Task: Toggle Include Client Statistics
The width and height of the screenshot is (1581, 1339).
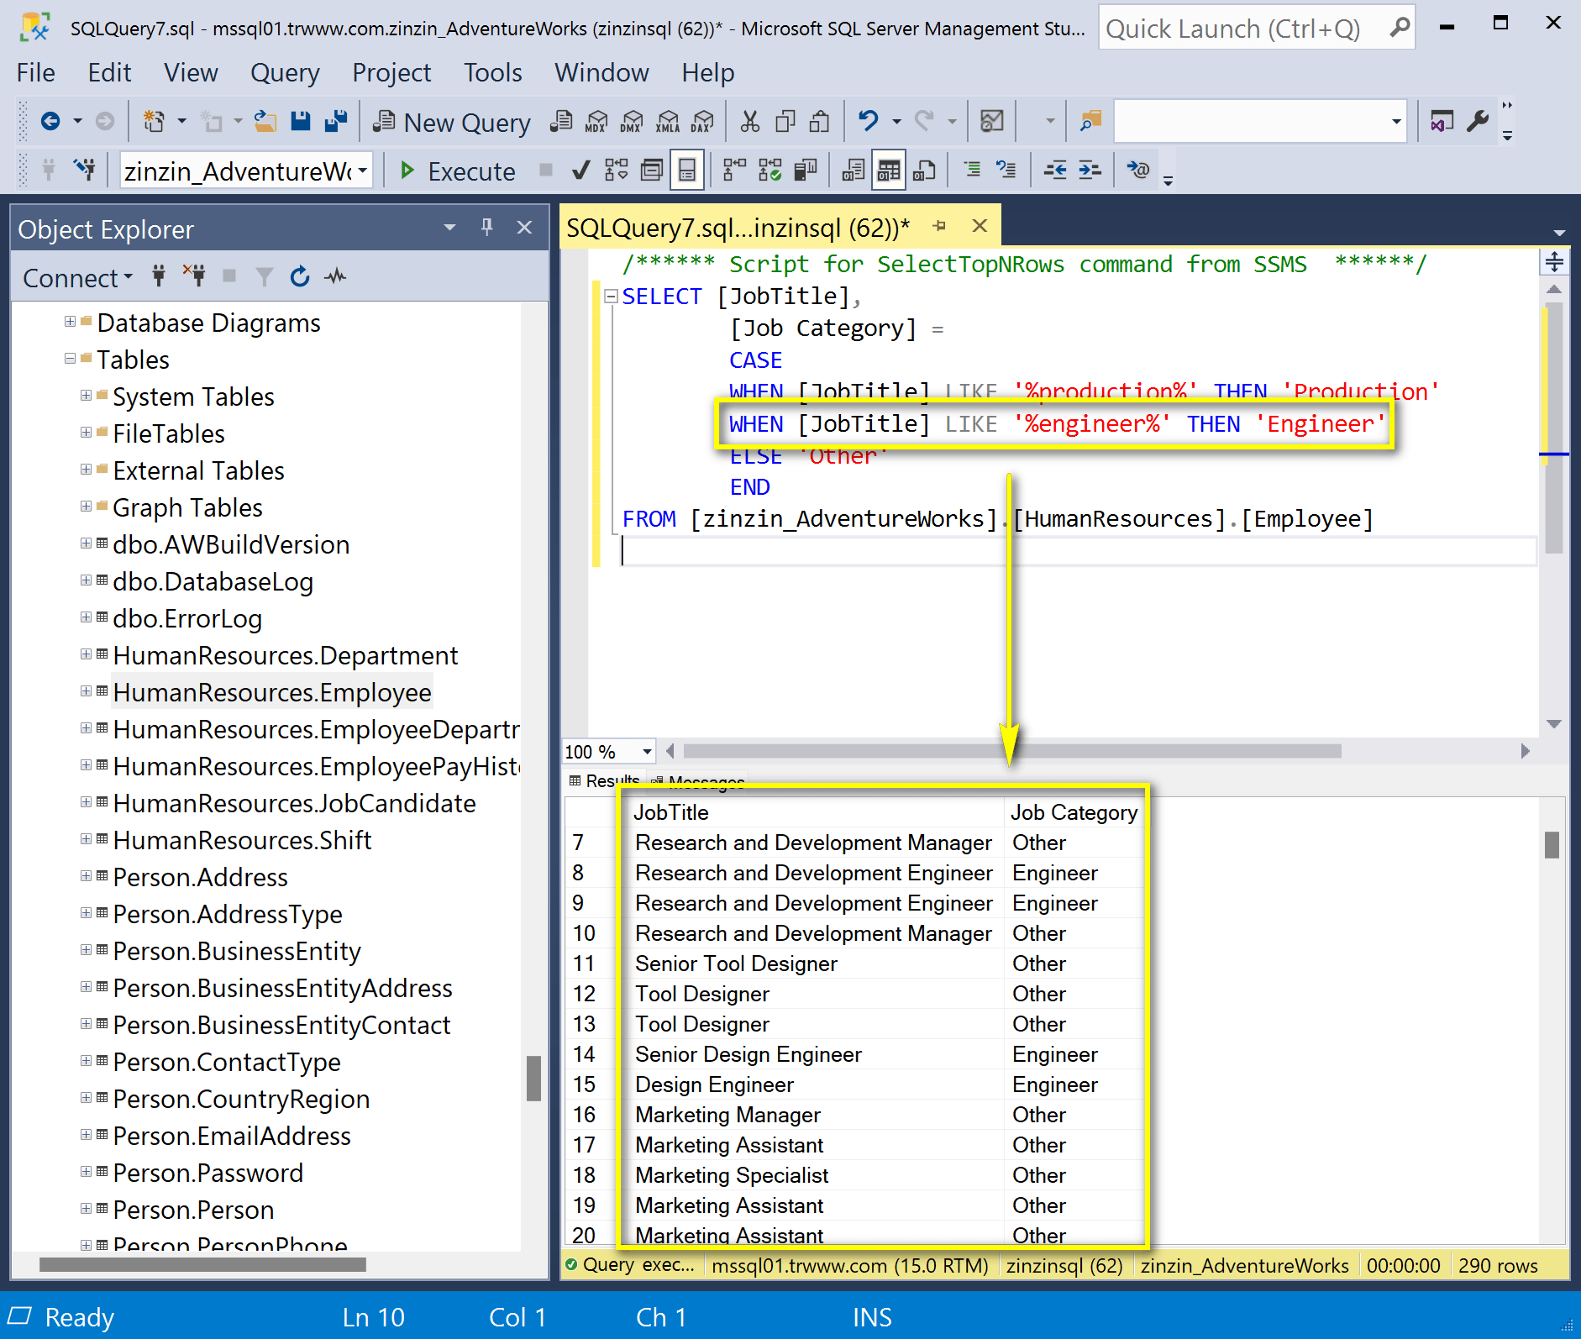Action: click(x=805, y=171)
